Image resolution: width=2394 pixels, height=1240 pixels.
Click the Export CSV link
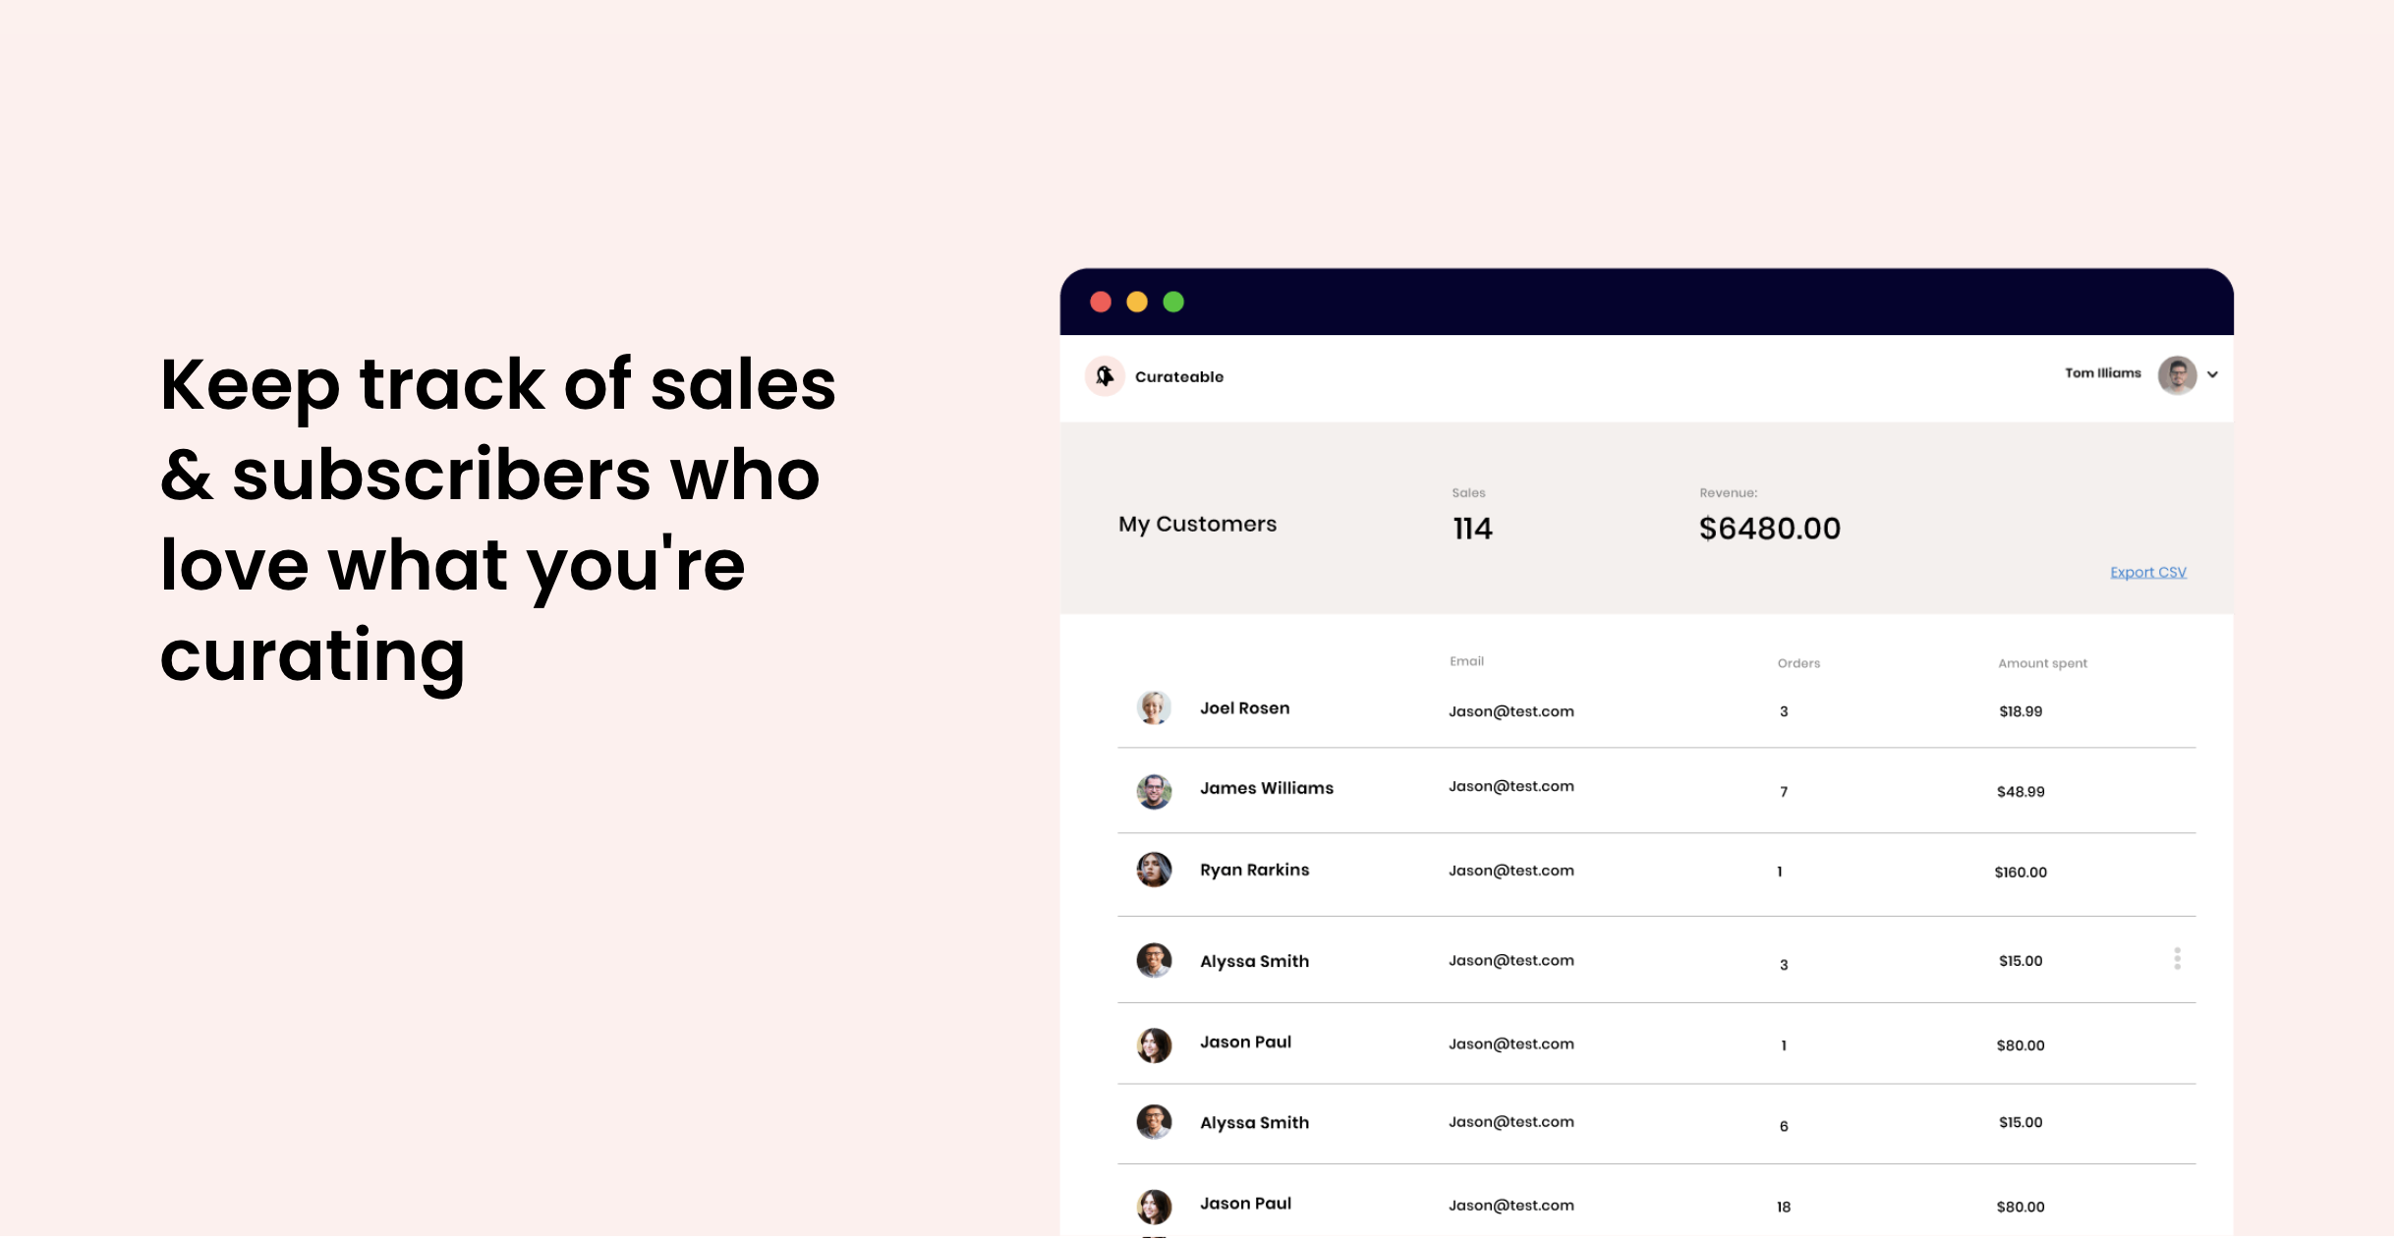tap(2147, 572)
